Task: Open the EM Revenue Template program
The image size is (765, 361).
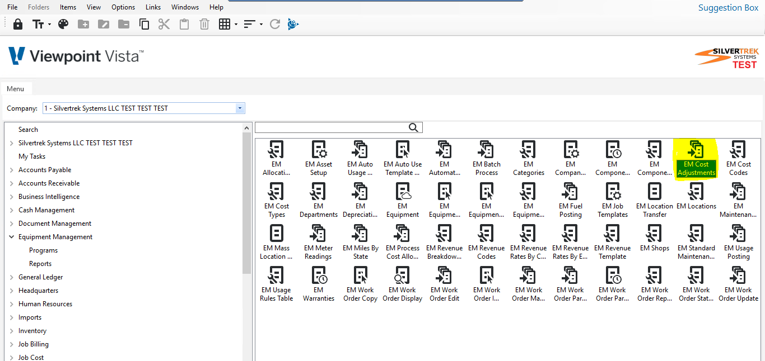Action: pyautogui.click(x=613, y=243)
